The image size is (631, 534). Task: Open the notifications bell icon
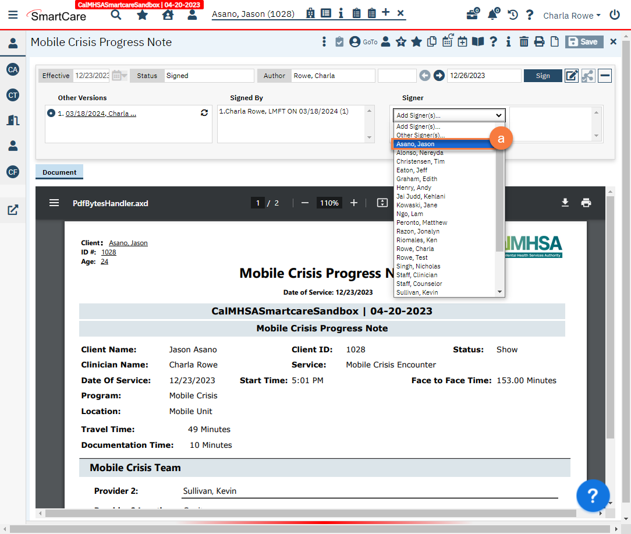click(492, 15)
